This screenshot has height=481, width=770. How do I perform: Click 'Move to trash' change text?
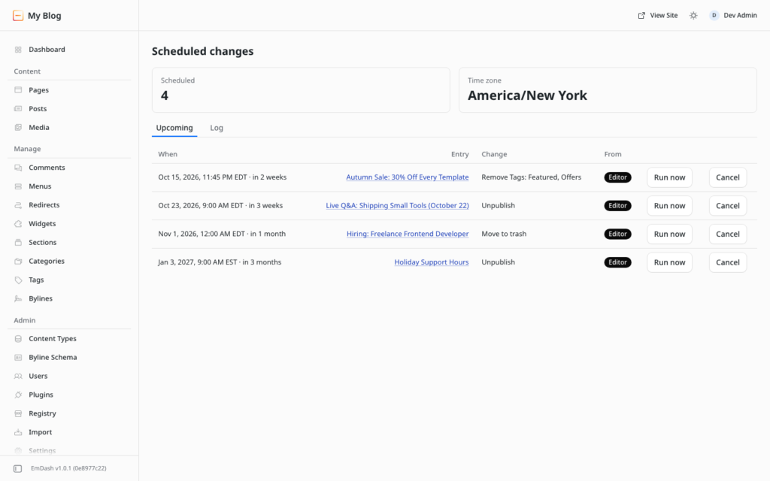click(504, 234)
